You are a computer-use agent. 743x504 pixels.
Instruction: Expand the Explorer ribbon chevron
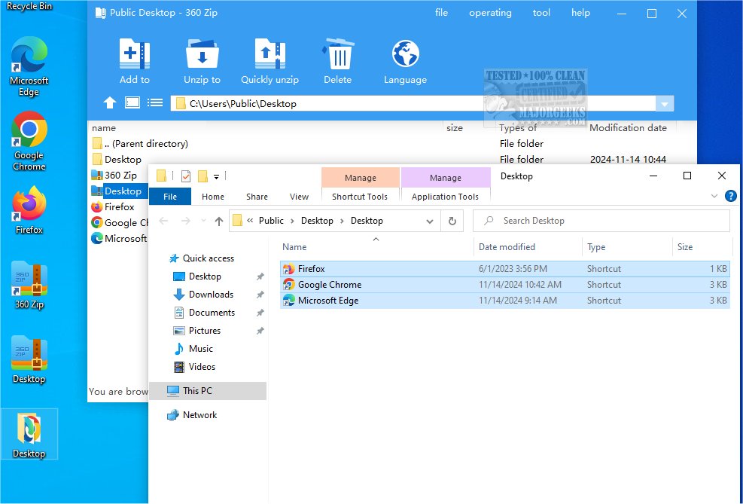coord(714,196)
